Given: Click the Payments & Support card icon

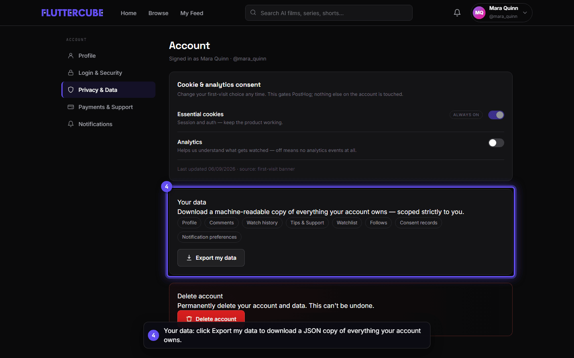Looking at the screenshot, I should point(71,107).
